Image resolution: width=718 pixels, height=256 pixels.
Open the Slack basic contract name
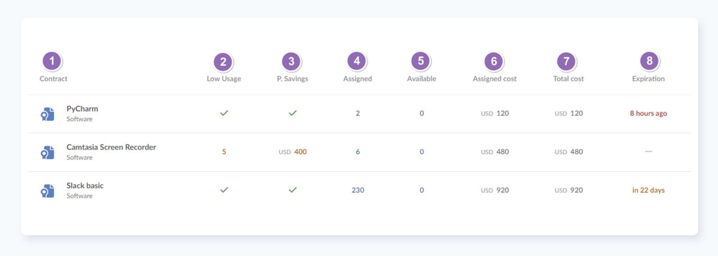(x=85, y=185)
